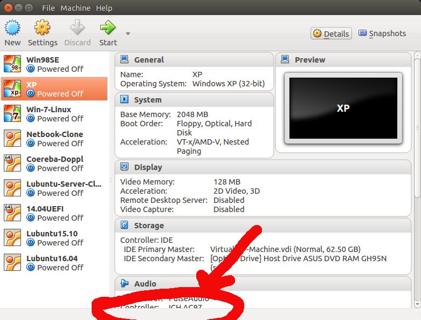Viewport: 421px width, 320px height.
Task: Click the XP preview screen thumbnail
Action: (x=343, y=108)
